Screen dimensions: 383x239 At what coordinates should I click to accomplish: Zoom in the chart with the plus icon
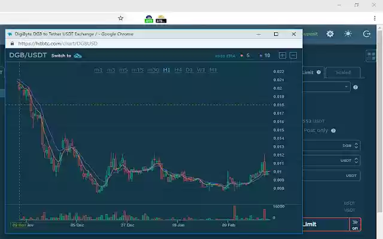282,56
